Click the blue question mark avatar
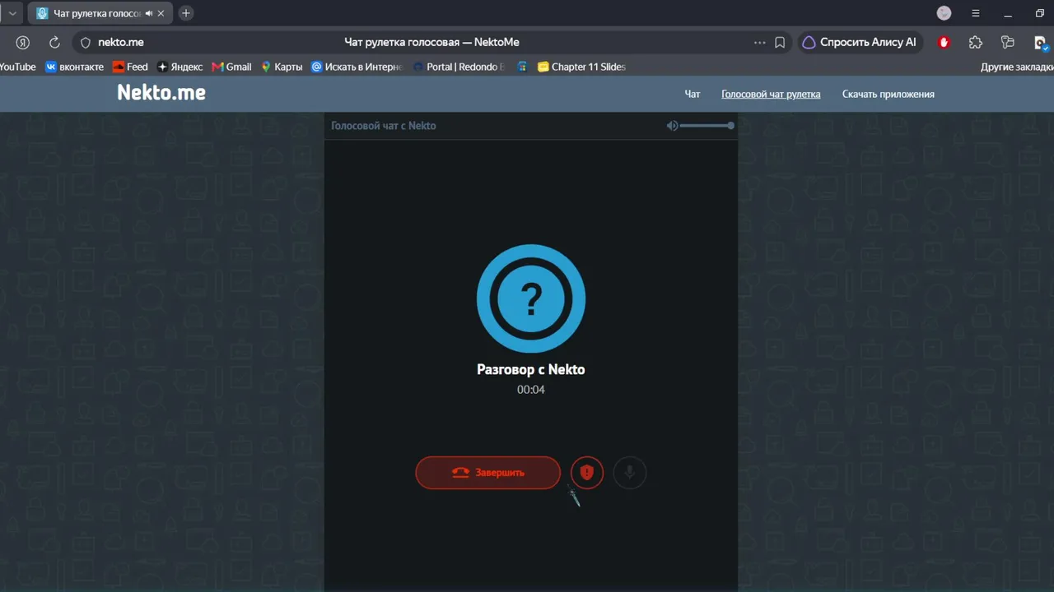 (531, 298)
